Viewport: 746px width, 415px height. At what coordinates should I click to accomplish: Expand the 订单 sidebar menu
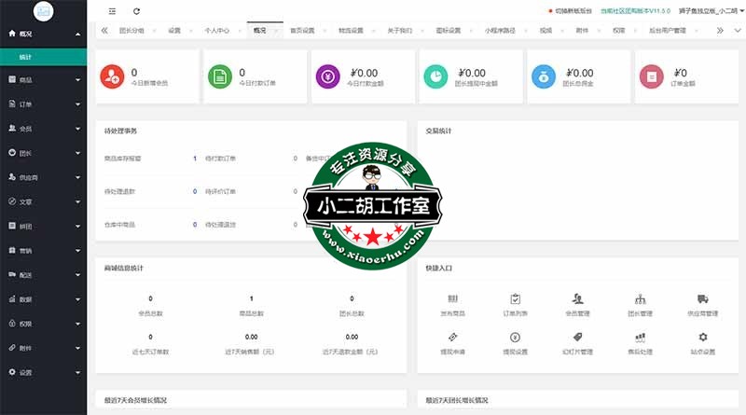coord(43,104)
